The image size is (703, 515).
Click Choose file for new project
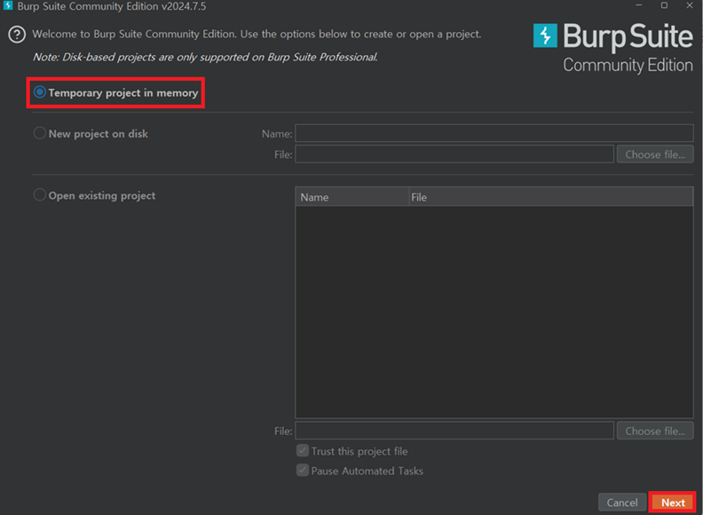click(655, 154)
